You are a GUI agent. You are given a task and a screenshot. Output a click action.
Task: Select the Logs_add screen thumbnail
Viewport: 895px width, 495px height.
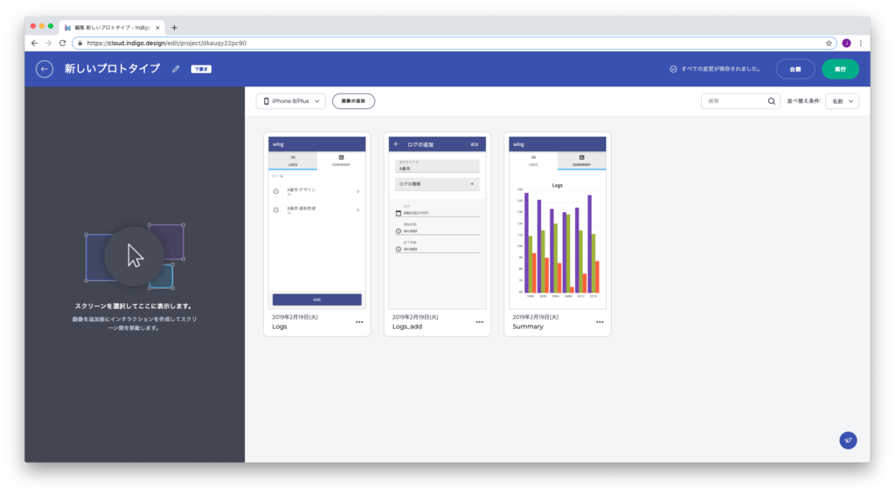point(437,223)
